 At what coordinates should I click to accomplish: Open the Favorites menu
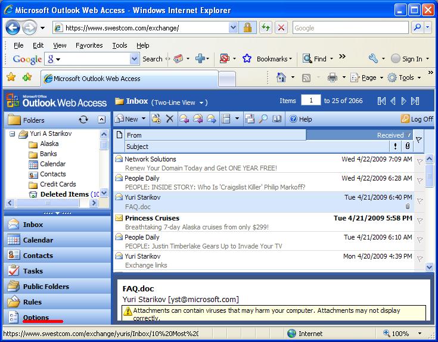[x=89, y=45]
